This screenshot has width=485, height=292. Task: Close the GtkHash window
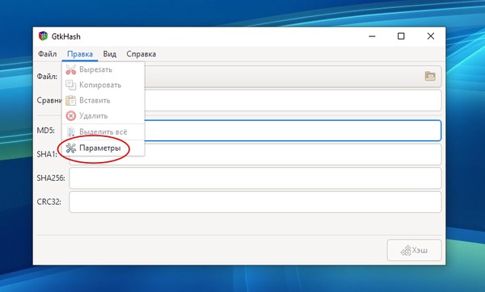431,36
